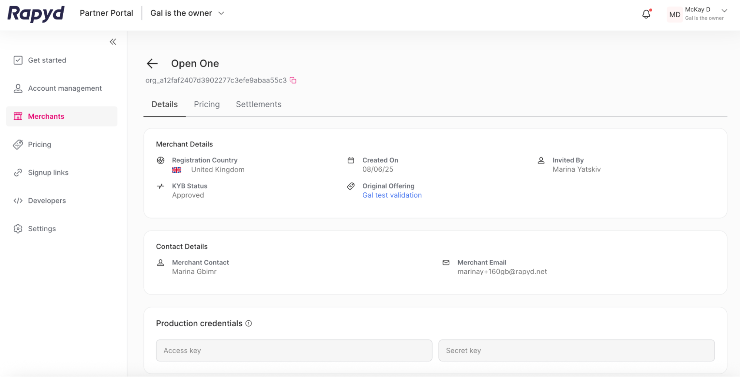
Task: Click the Access key input field
Action: click(294, 350)
